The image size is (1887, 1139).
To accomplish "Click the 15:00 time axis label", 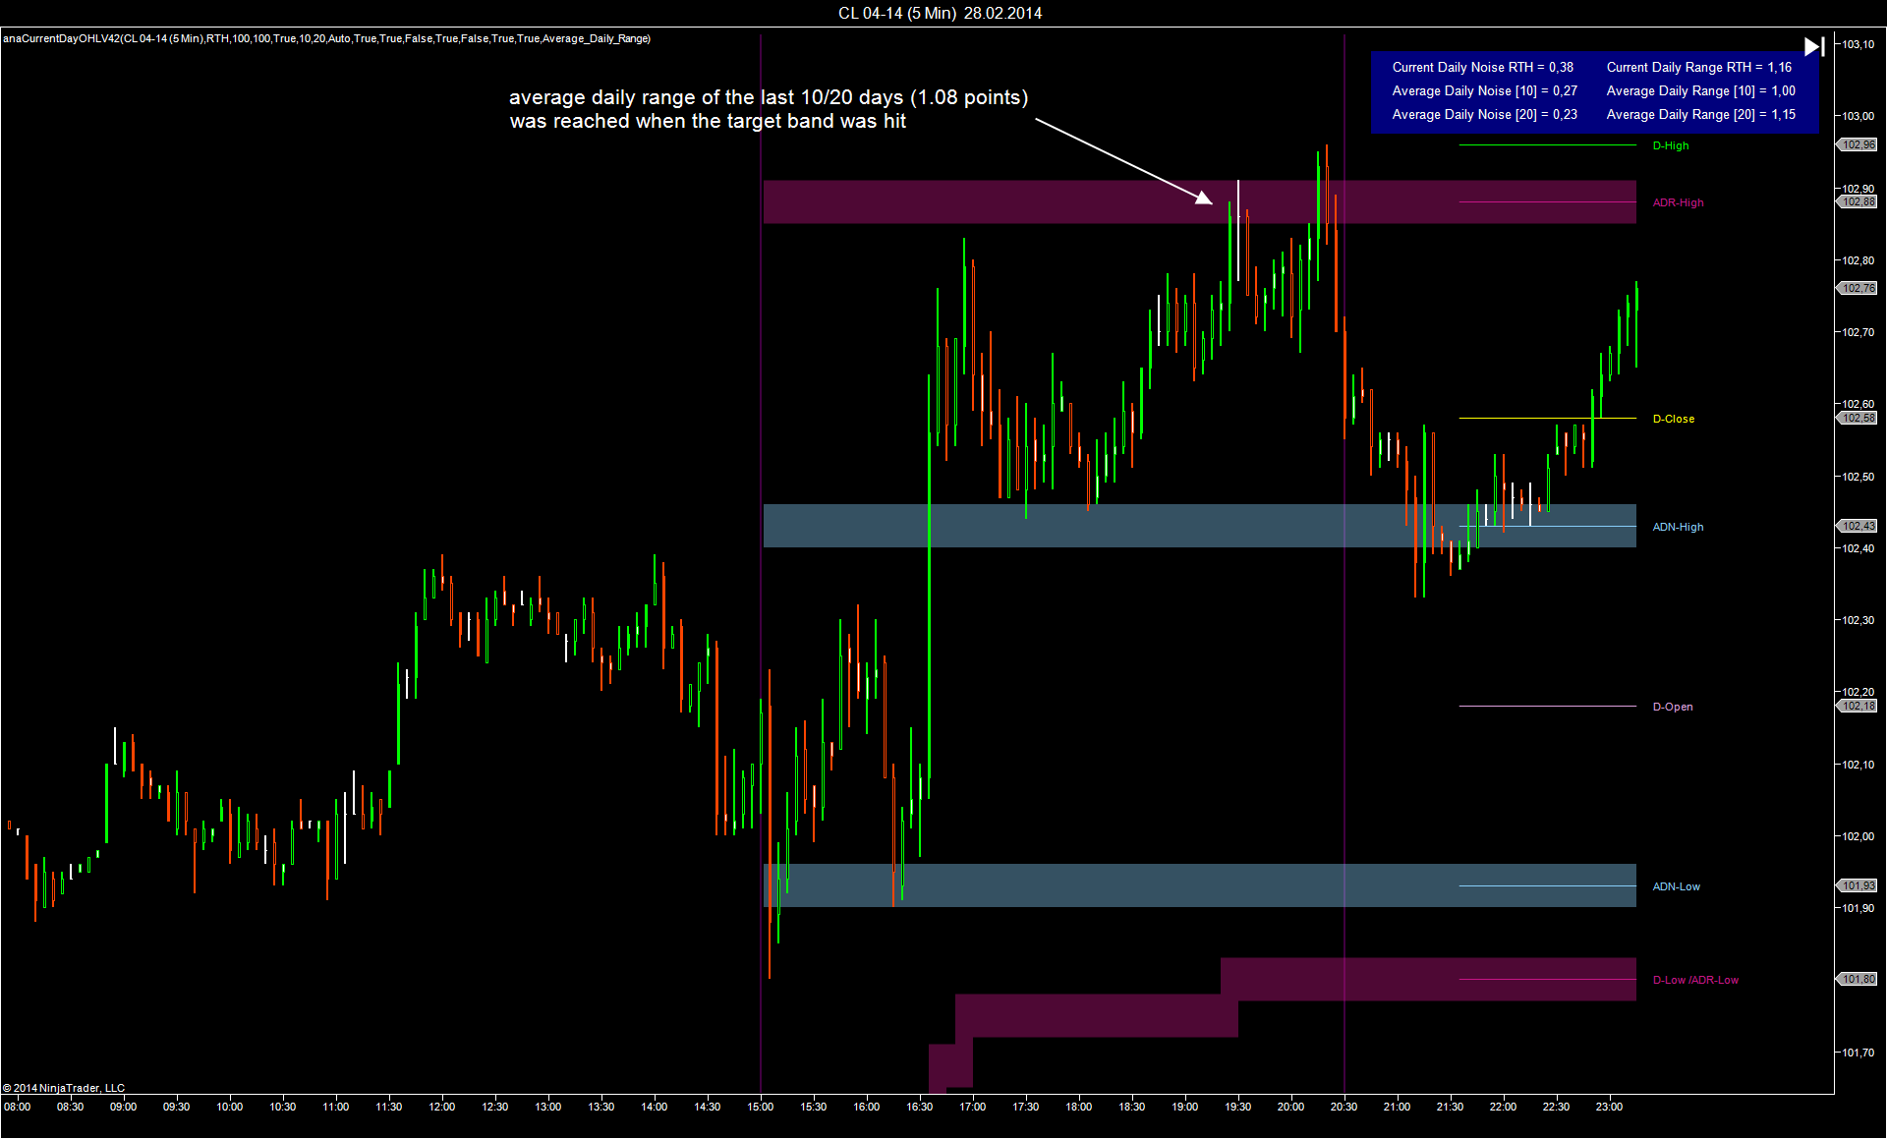I will [760, 1107].
